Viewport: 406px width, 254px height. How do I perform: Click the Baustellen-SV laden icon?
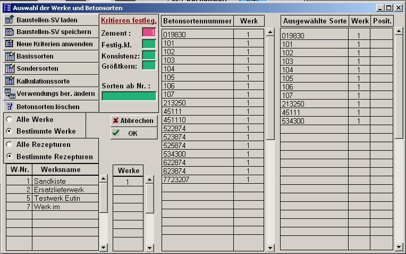10,20
